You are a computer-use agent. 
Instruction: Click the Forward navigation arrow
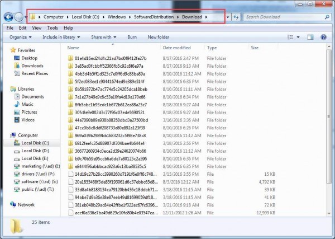click(19, 17)
